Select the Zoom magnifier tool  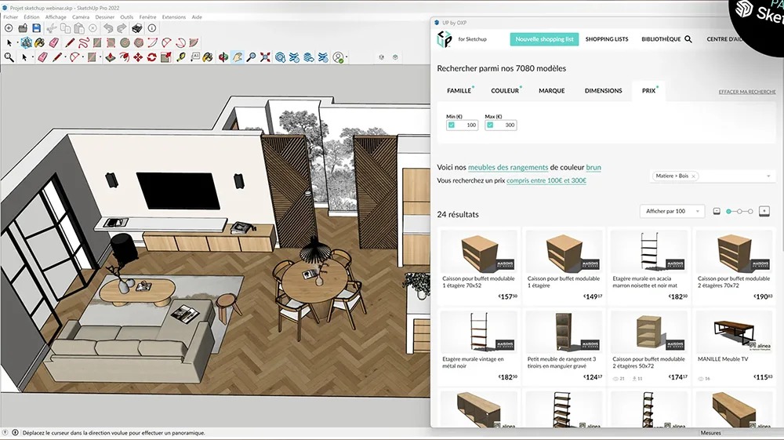(x=251, y=57)
